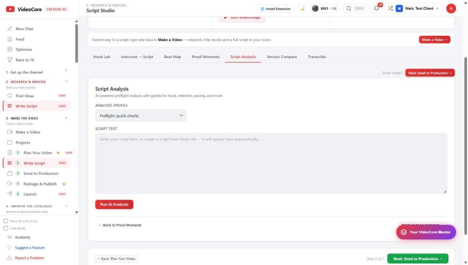Click the Back to Proof Moments link

click(x=120, y=225)
